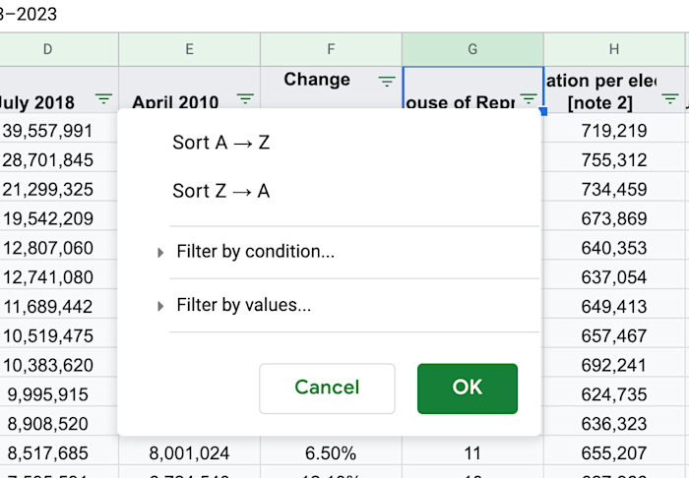This screenshot has width=689, height=478.
Task: Click the April 2010 header cell
Action: 189,88
